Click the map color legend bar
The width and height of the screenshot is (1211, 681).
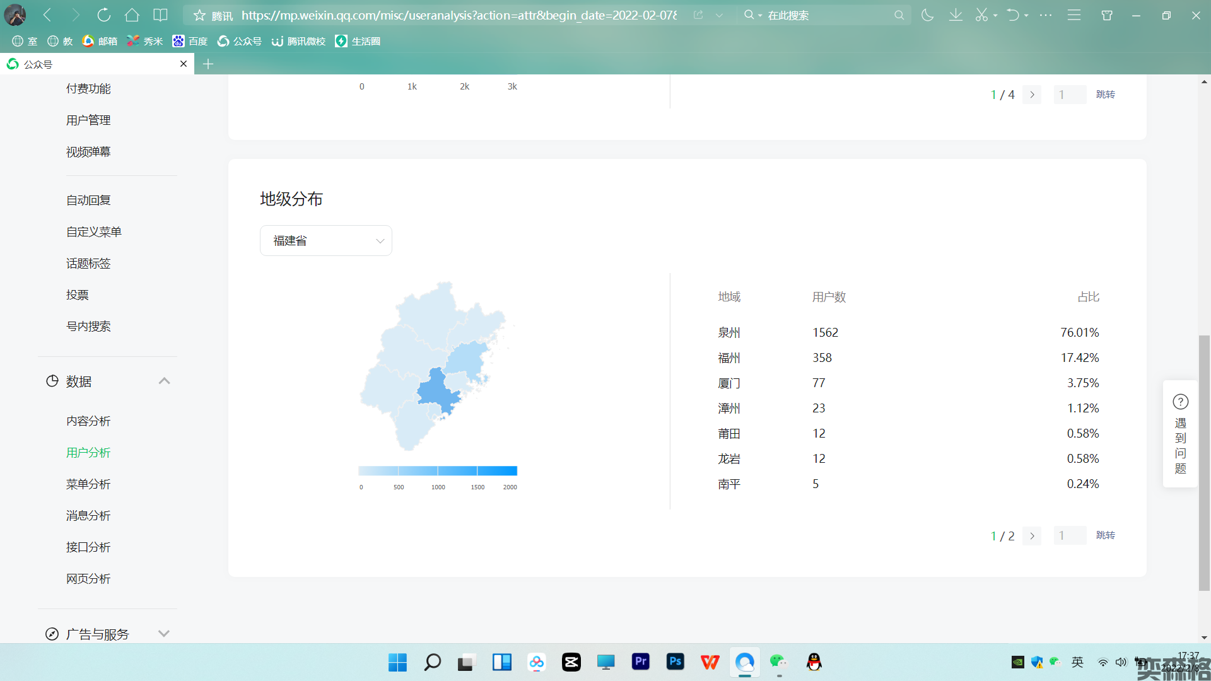pyautogui.click(x=438, y=471)
